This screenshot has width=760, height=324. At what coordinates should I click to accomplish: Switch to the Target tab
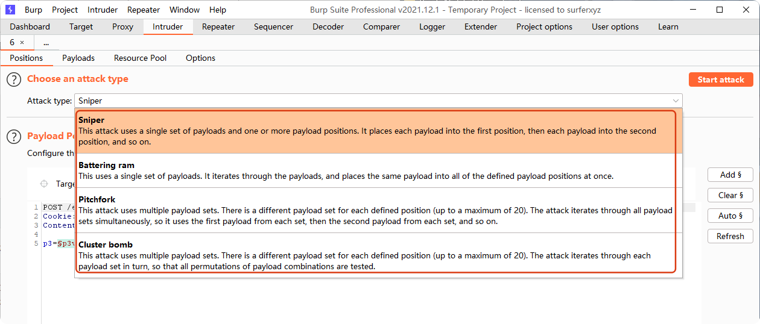tap(81, 26)
